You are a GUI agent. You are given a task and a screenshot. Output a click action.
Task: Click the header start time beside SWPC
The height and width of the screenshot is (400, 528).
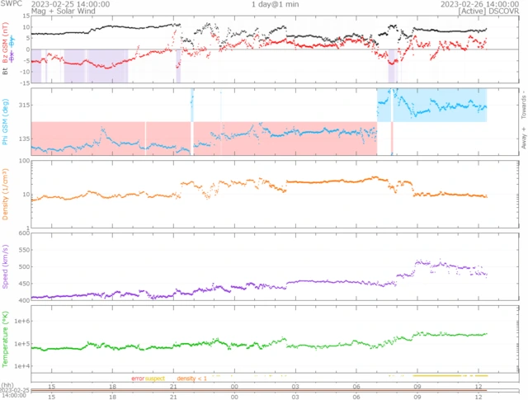[x=70, y=4]
